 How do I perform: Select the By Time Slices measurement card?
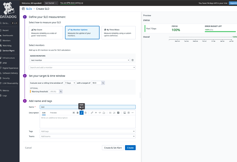(119, 33)
